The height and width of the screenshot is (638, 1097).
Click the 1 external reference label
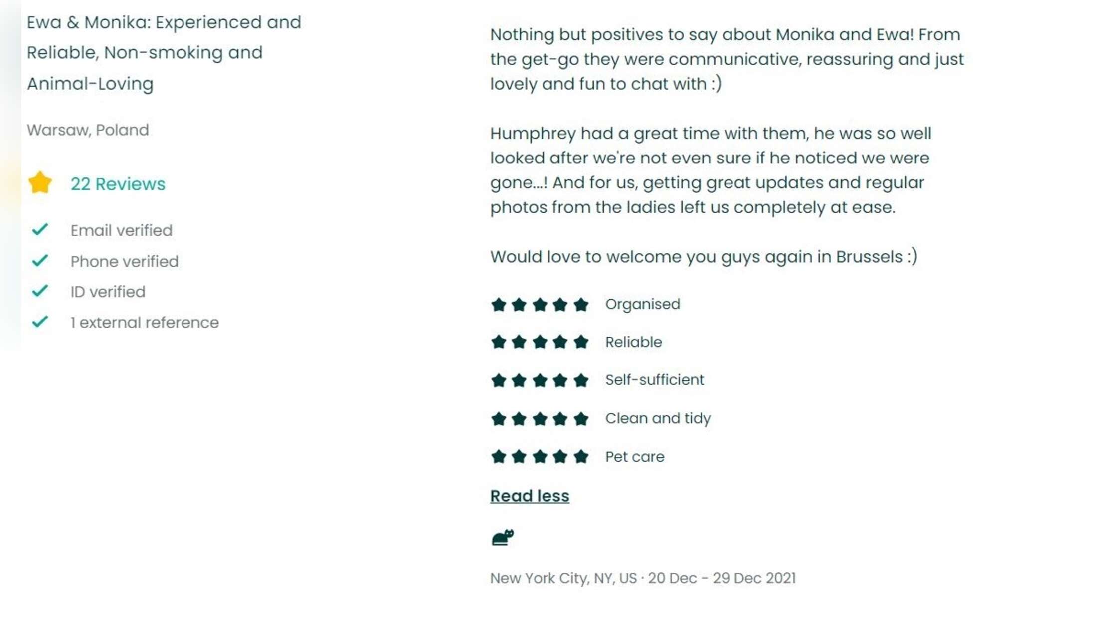pyautogui.click(x=145, y=322)
